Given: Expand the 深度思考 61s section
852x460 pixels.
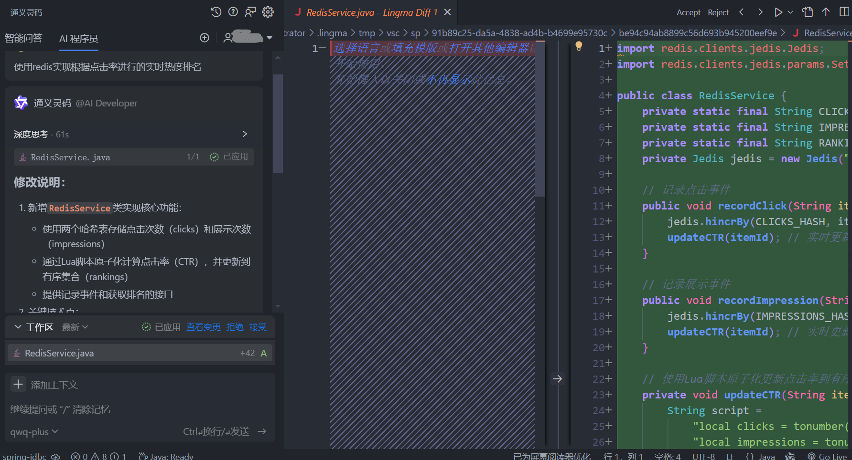Looking at the screenshot, I should coord(245,134).
